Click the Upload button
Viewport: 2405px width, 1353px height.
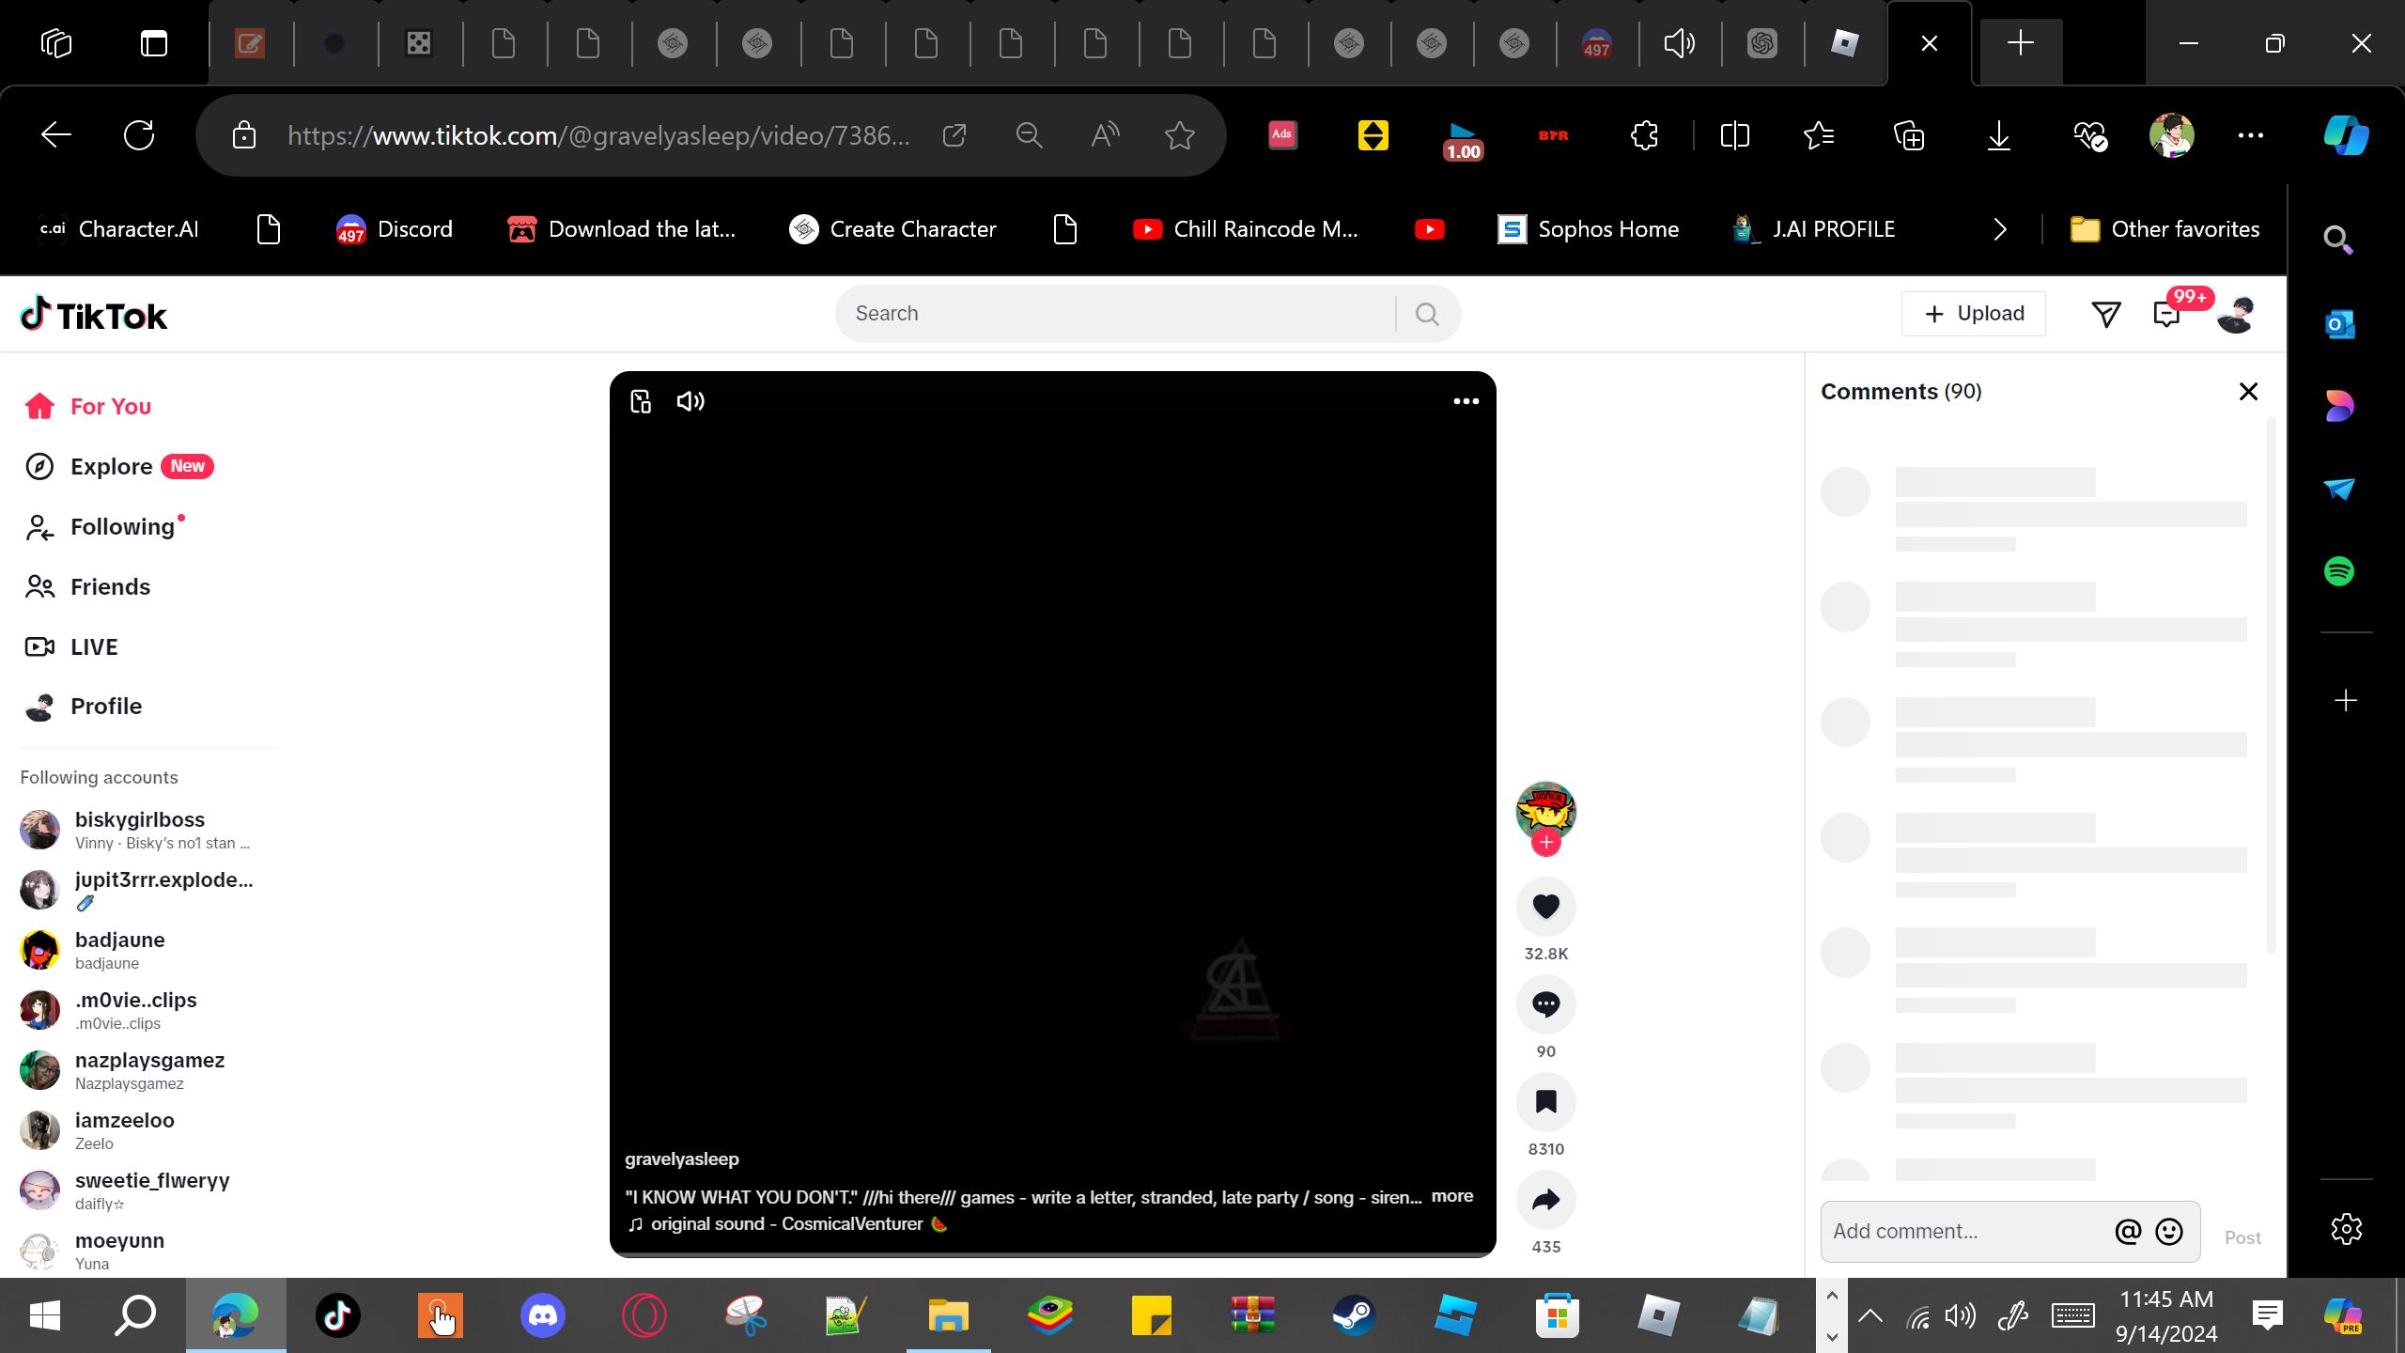[x=1973, y=314]
